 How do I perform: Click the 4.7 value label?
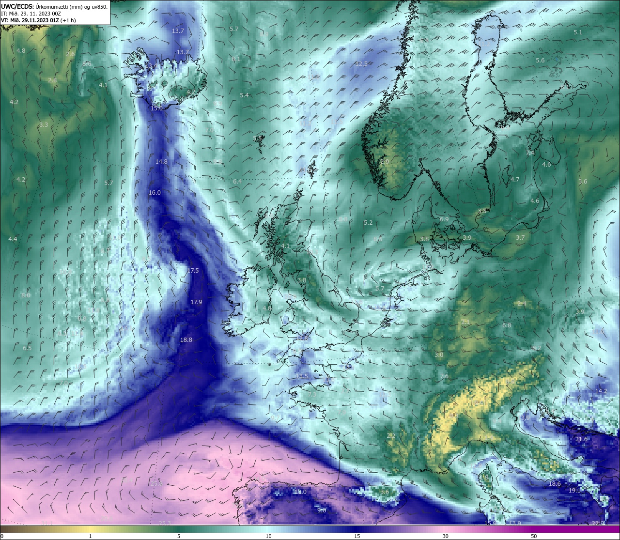click(515, 180)
